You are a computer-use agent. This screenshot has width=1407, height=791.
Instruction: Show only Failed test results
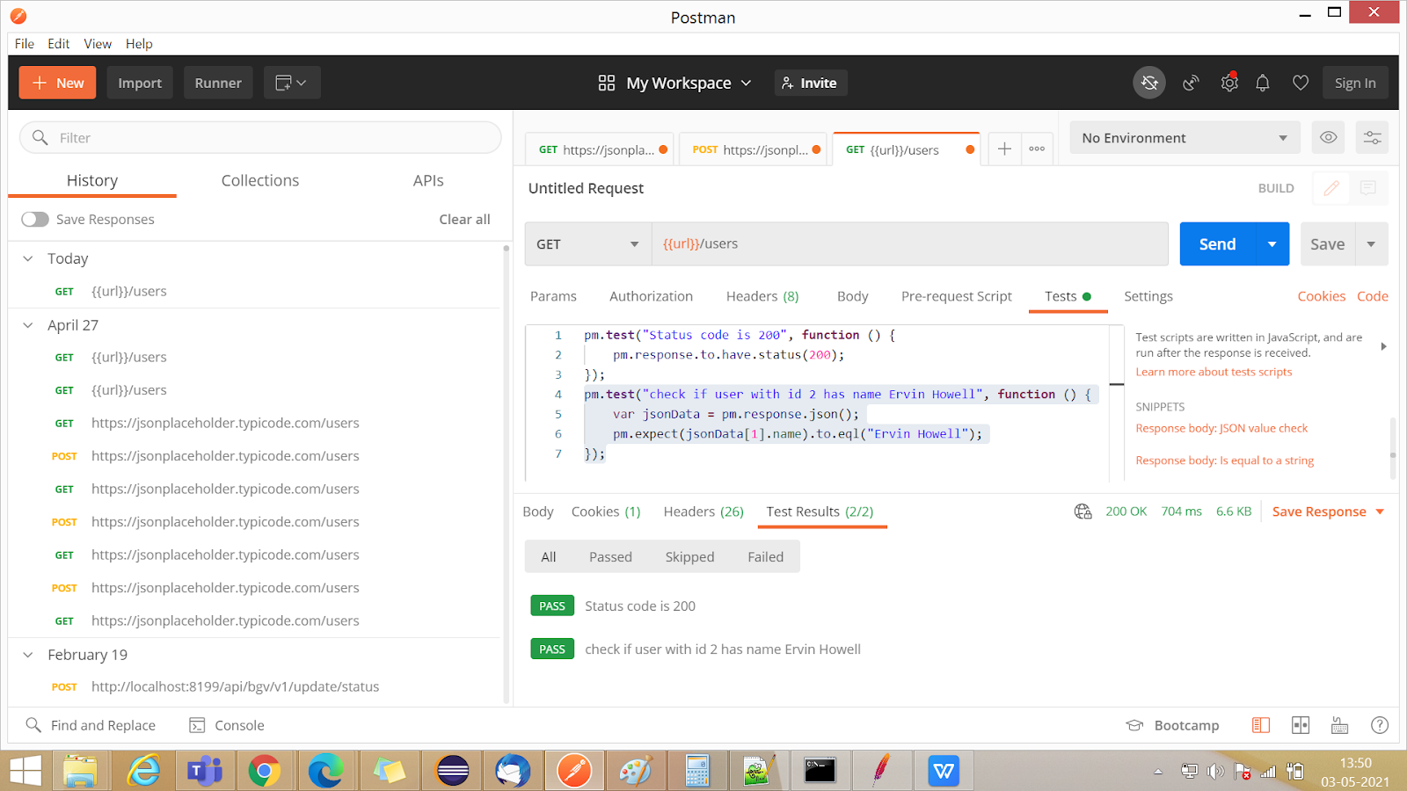tap(766, 556)
